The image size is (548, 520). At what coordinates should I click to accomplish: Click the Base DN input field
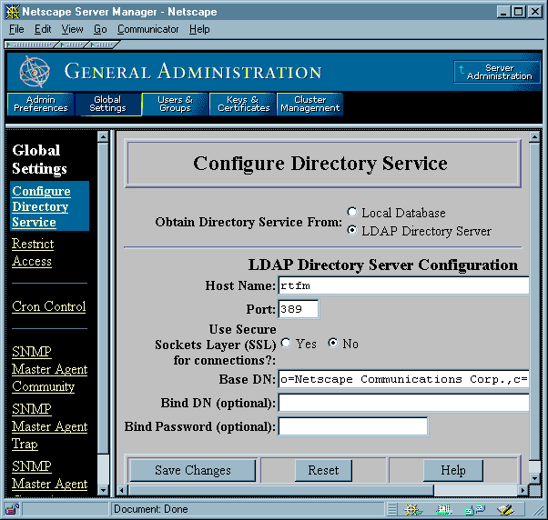point(403,379)
